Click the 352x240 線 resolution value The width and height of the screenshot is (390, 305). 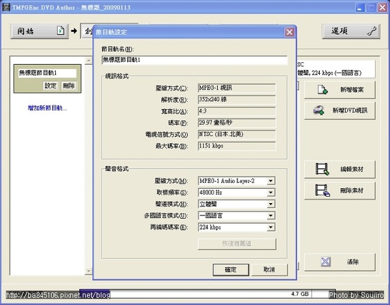point(237,99)
